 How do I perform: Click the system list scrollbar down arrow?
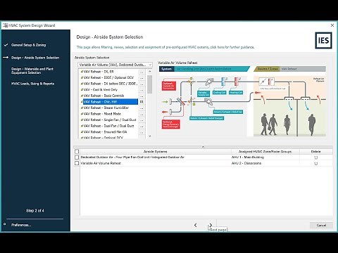(x=150, y=136)
